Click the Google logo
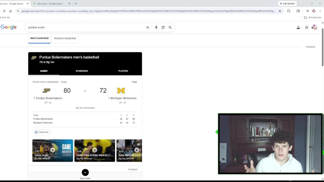 point(9,27)
